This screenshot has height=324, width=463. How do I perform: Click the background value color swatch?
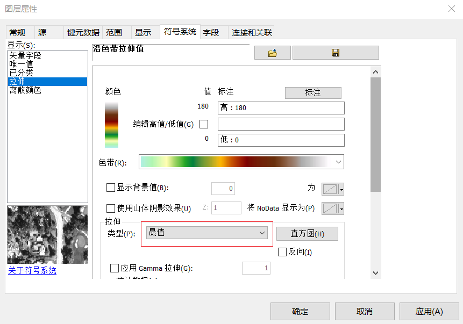(x=330, y=189)
